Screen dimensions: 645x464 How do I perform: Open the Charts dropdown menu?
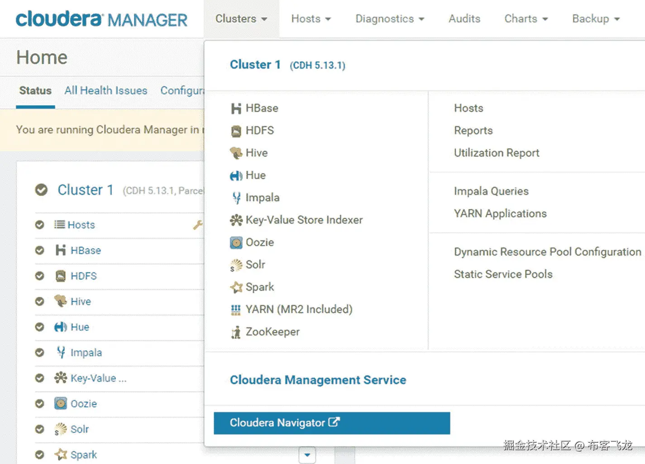(526, 19)
